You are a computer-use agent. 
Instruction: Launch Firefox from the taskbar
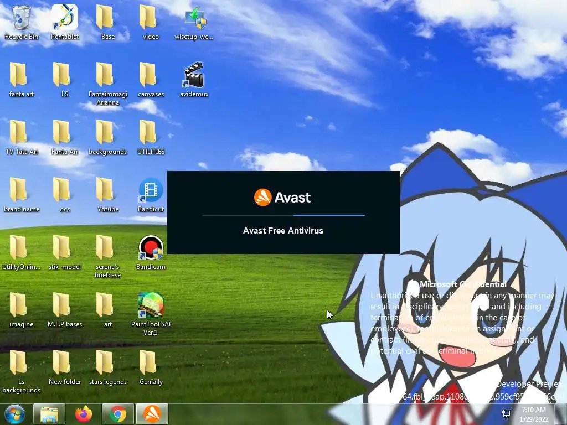tap(84, 414)
